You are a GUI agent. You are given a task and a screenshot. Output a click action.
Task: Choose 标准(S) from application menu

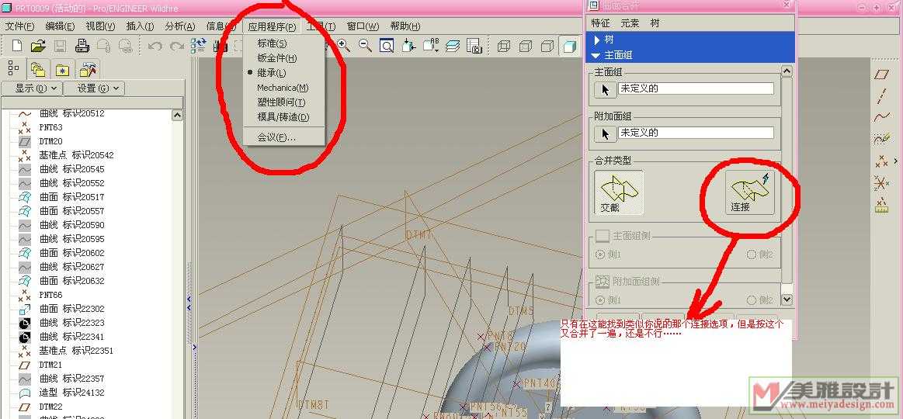coord(272,43)
